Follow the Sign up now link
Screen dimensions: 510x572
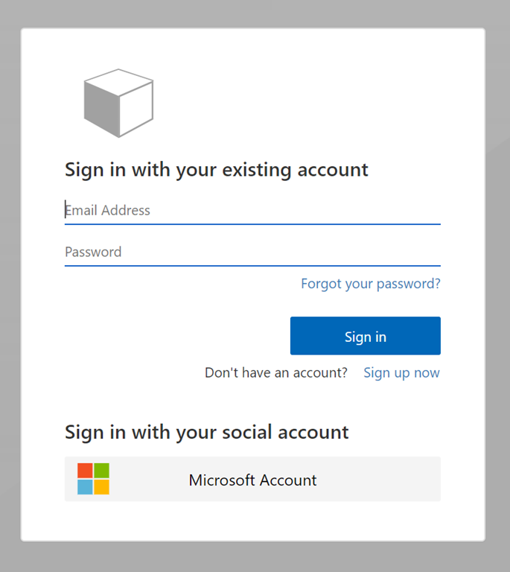pos(401,372)
